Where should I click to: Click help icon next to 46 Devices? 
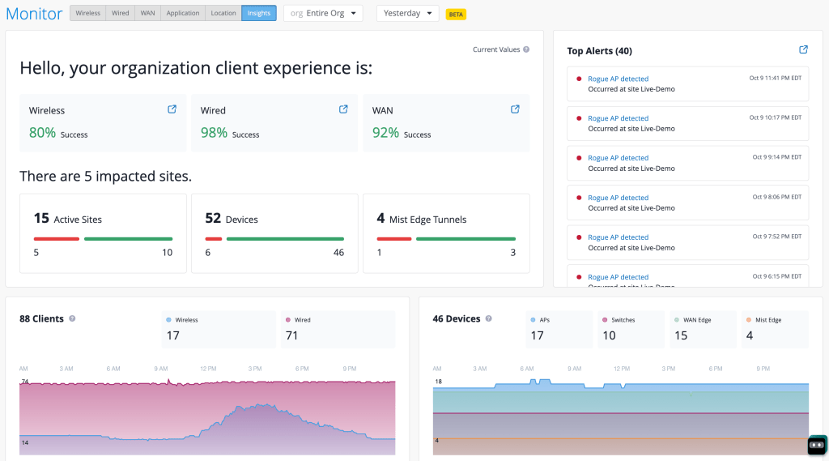(488, 319)
